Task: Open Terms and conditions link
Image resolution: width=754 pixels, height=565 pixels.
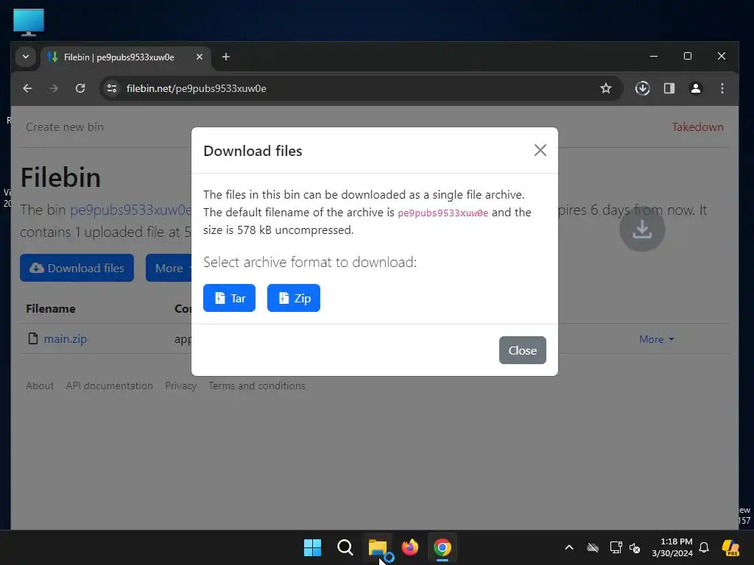Action: [x=257, y=385]
